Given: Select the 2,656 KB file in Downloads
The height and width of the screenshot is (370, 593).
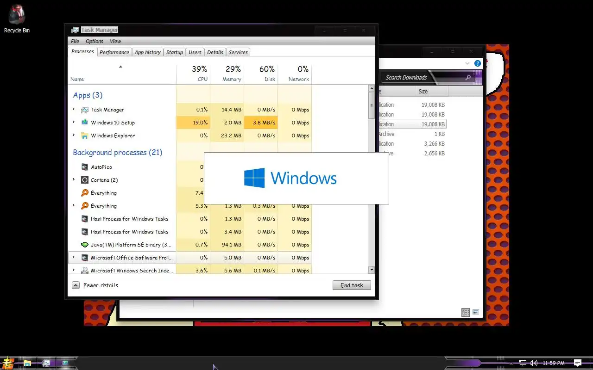Looking at the screenshot, I should point(412,154).
